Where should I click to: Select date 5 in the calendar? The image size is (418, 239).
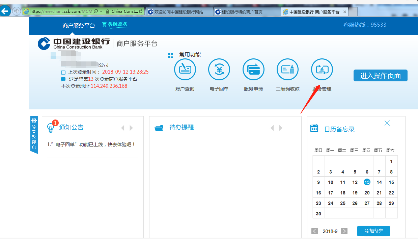coord(355,172)
